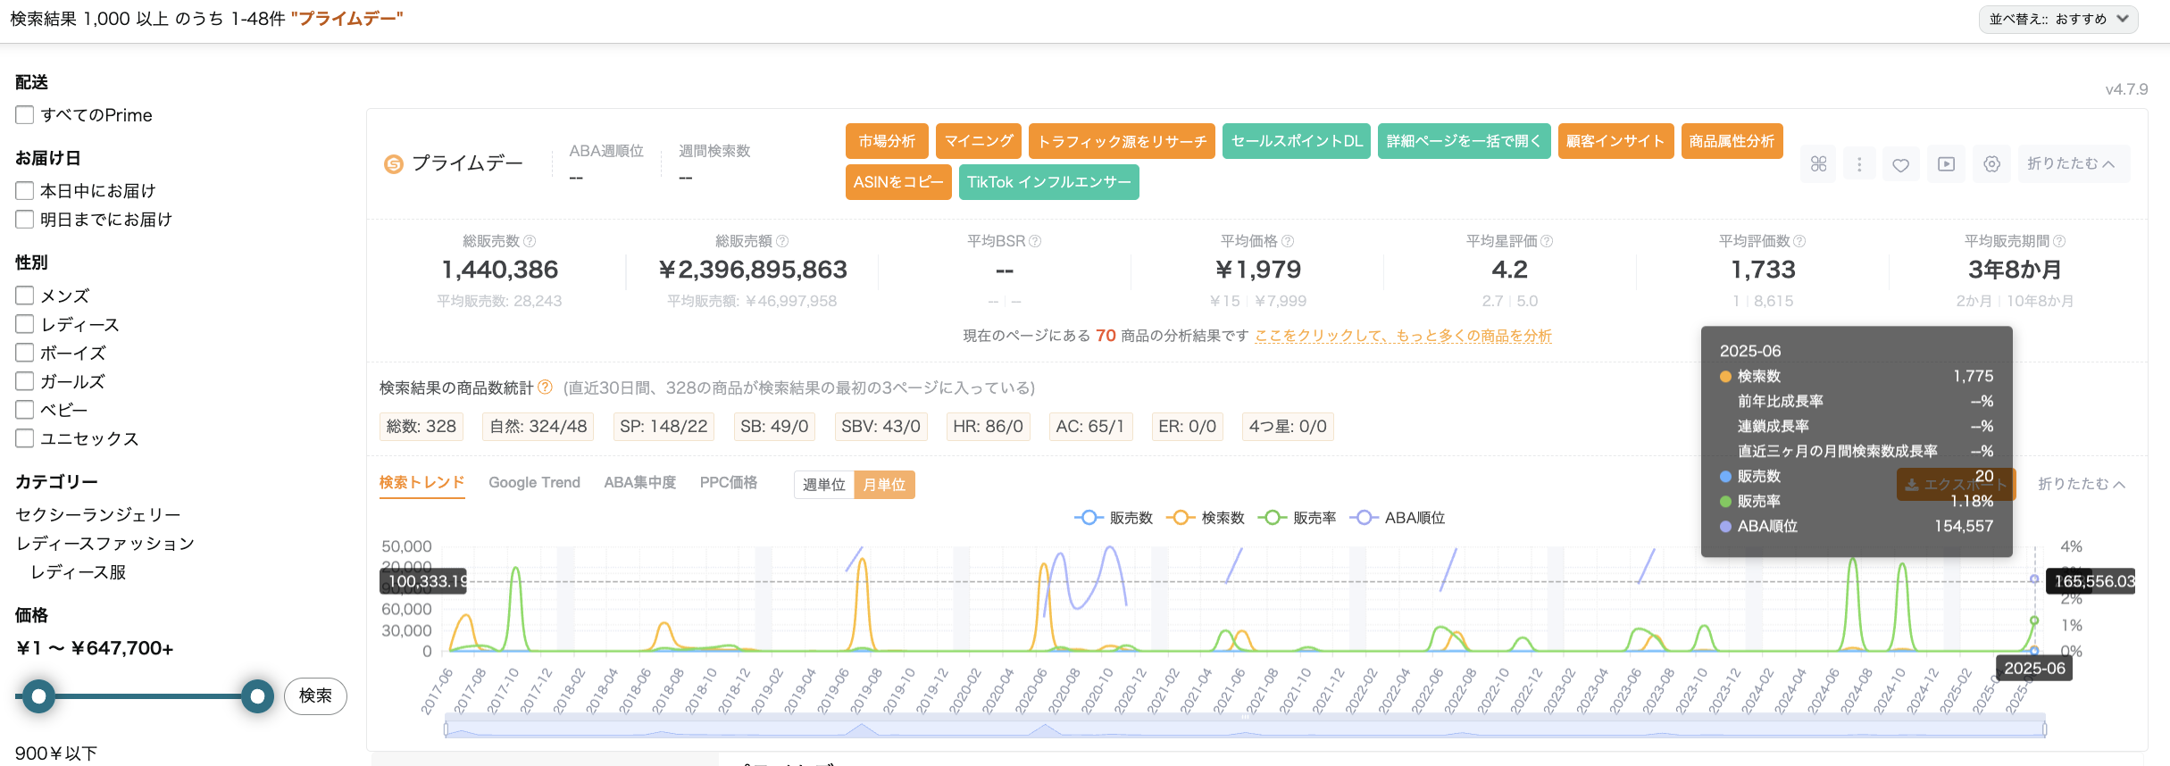Toggle ABA順位 legend marker in chart

pyautogui.click(x=1363, y=518)
